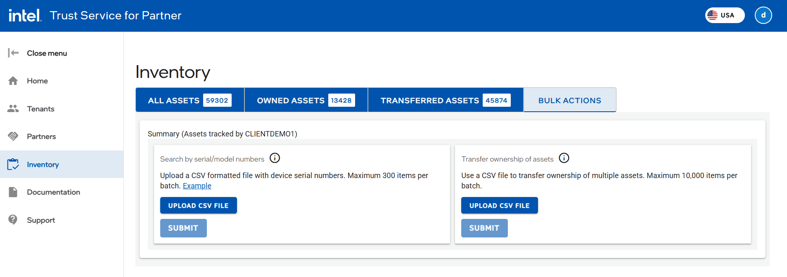Image resolution: width=787 pixels, height=277 pixels.
Task: Submit the serial/model number search
Action: point(183,228)
